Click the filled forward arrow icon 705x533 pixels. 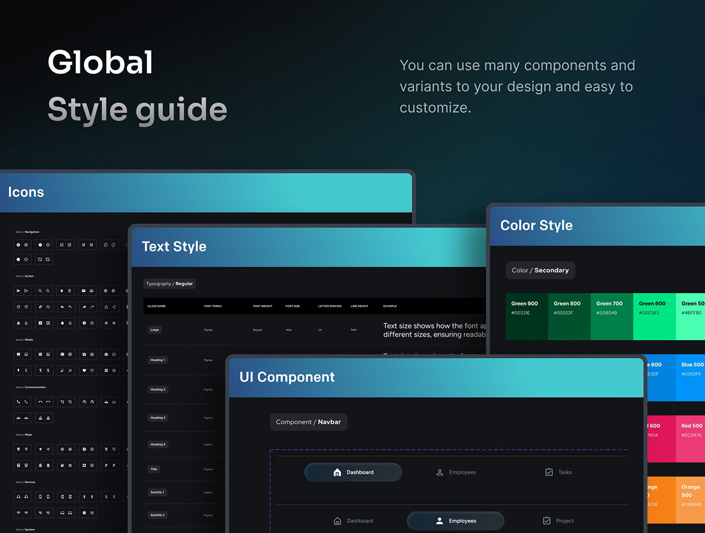[84, 307]
